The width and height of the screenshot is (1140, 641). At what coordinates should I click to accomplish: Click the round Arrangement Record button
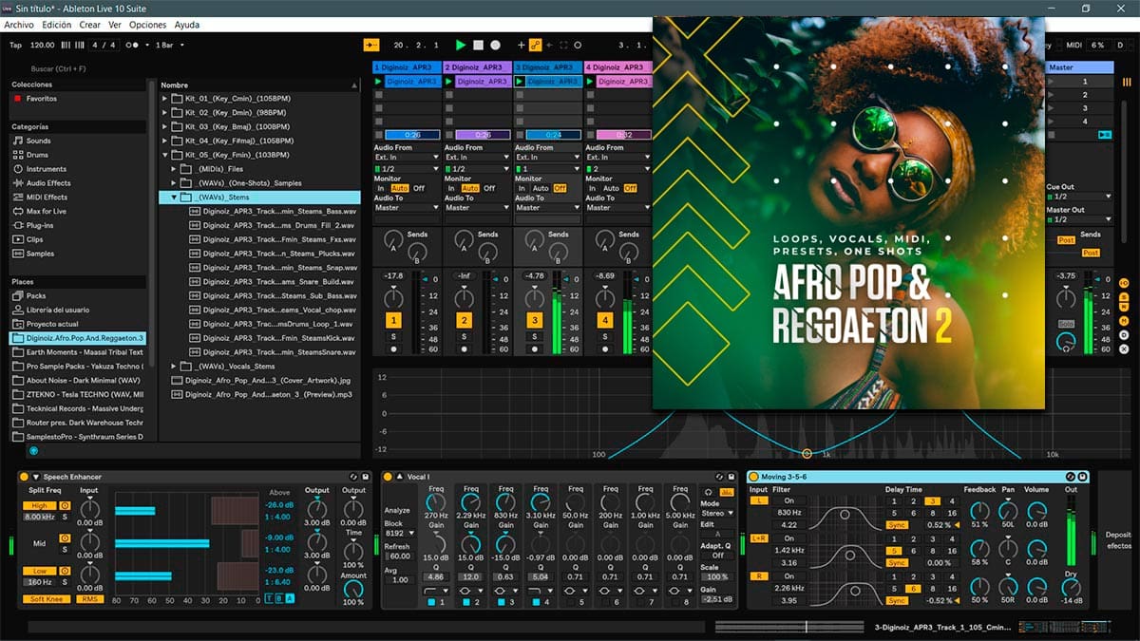(496, 45)
